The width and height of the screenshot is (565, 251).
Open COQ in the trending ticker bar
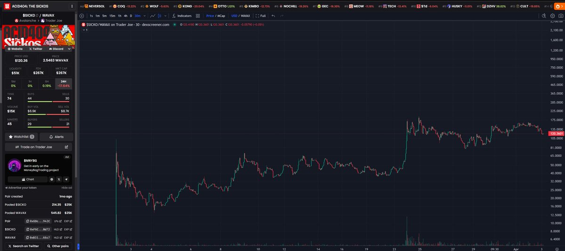pos(123,7)
